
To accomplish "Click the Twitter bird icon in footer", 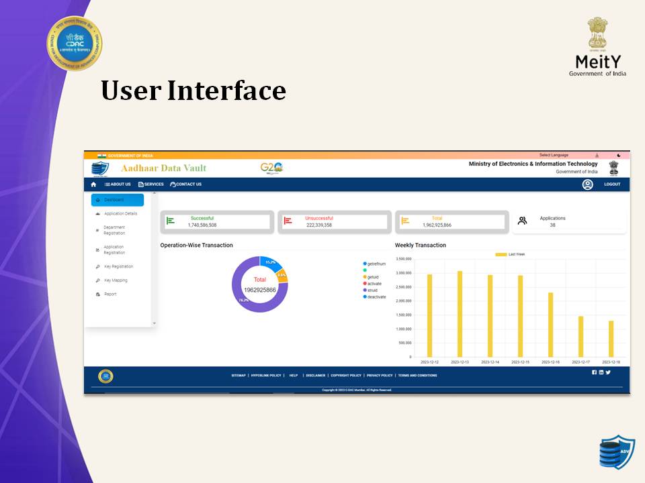I will 608,372.
